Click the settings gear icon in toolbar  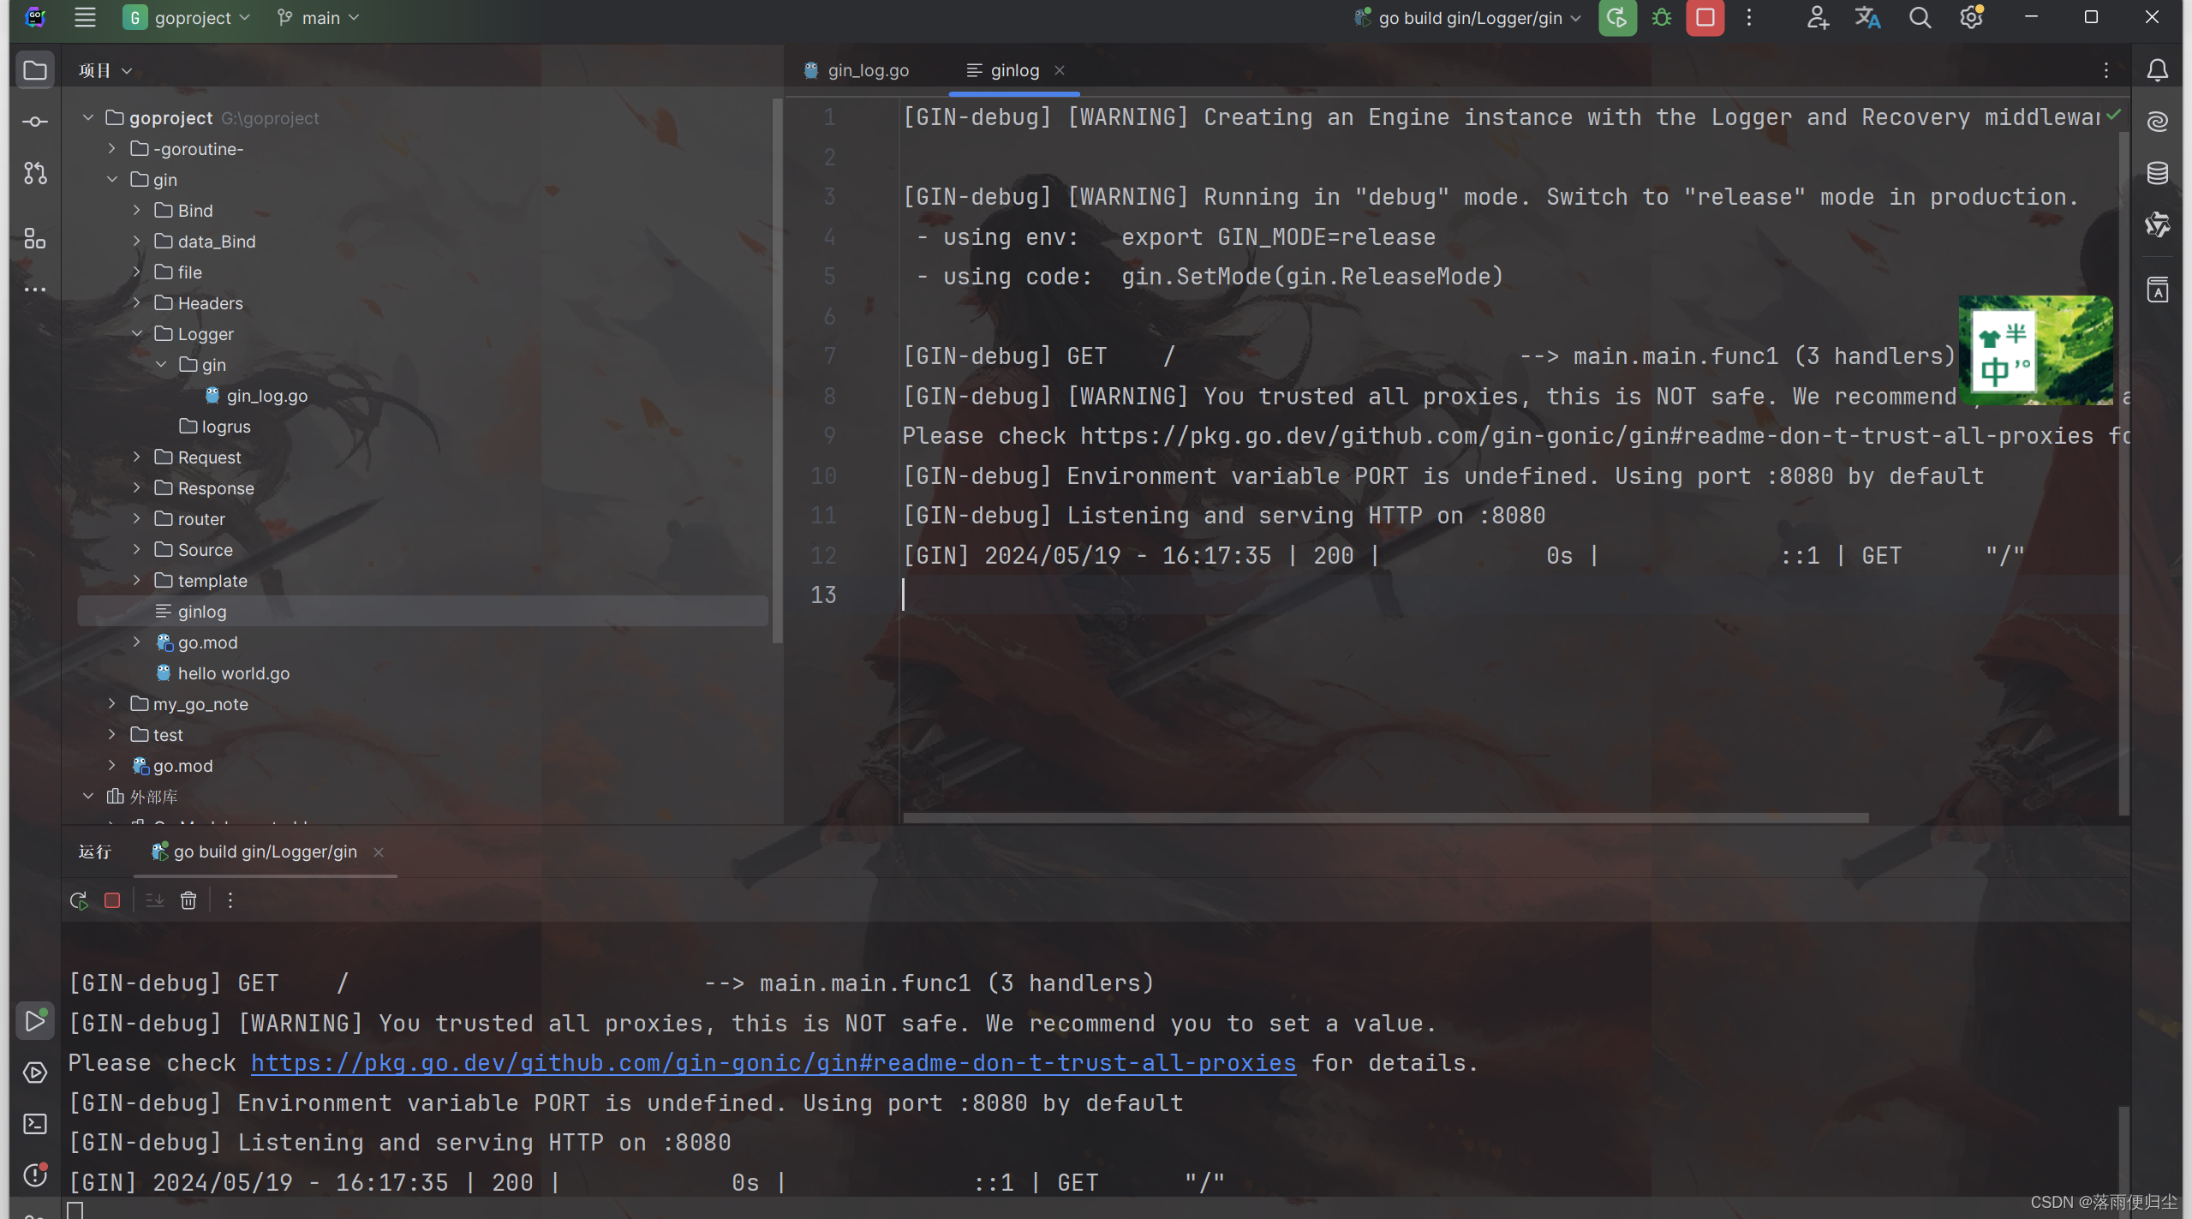1972,16
